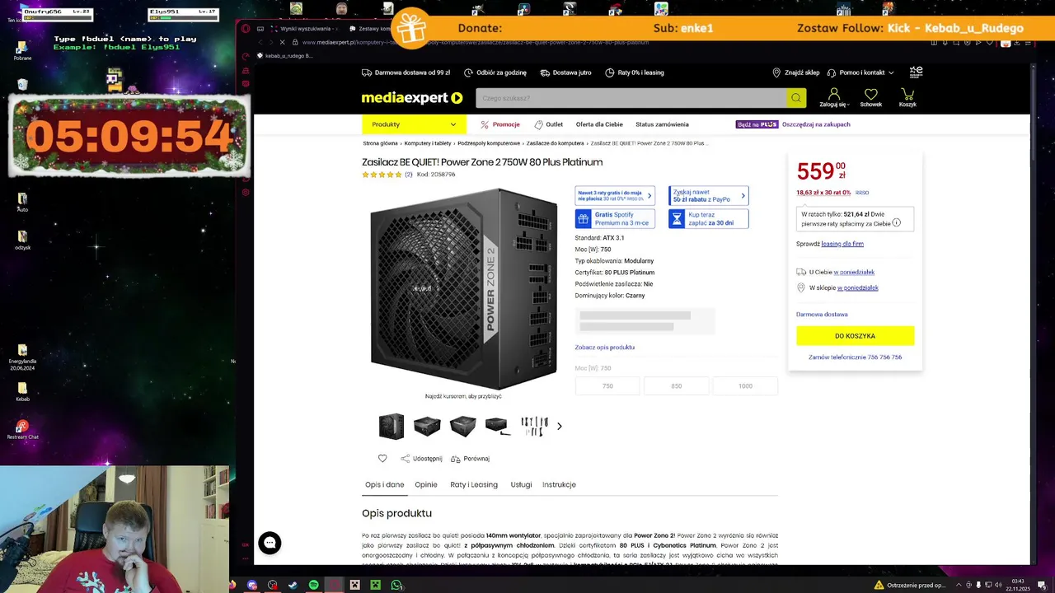Screen dimensions: 1055x593
Task: Click the leasing dla firm link
Action: coord(842,244)
